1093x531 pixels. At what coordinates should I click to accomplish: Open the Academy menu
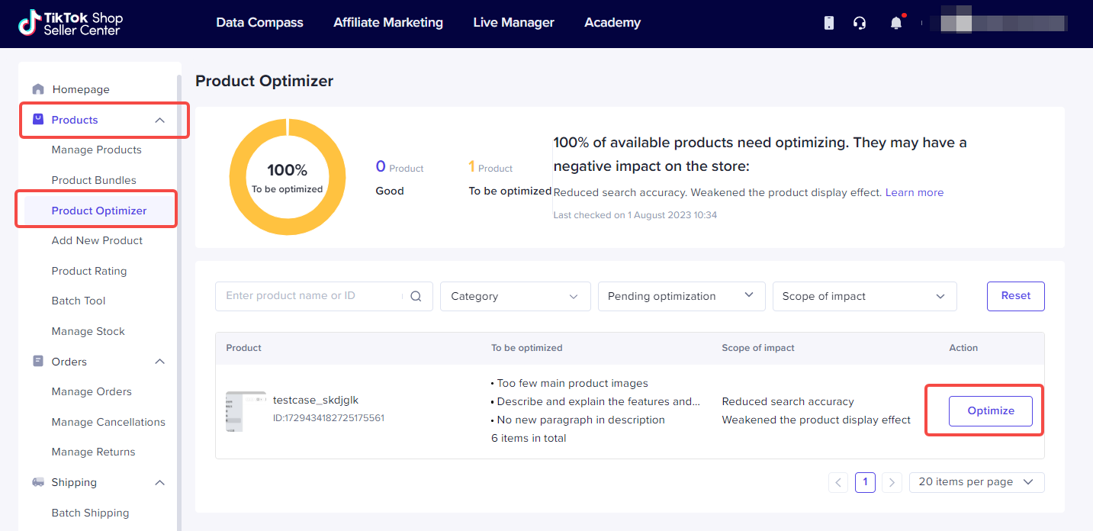612,23
